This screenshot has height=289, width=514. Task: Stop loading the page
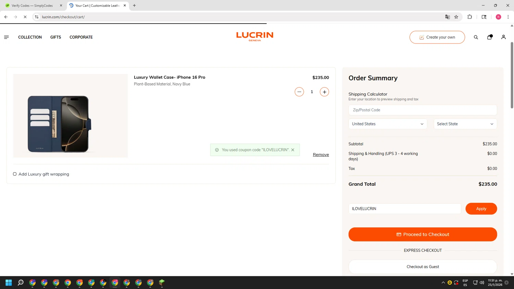(x=25, y=17)
